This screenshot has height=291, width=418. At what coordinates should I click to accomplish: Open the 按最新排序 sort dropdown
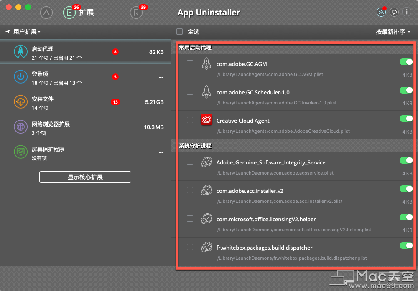point(393,32)
